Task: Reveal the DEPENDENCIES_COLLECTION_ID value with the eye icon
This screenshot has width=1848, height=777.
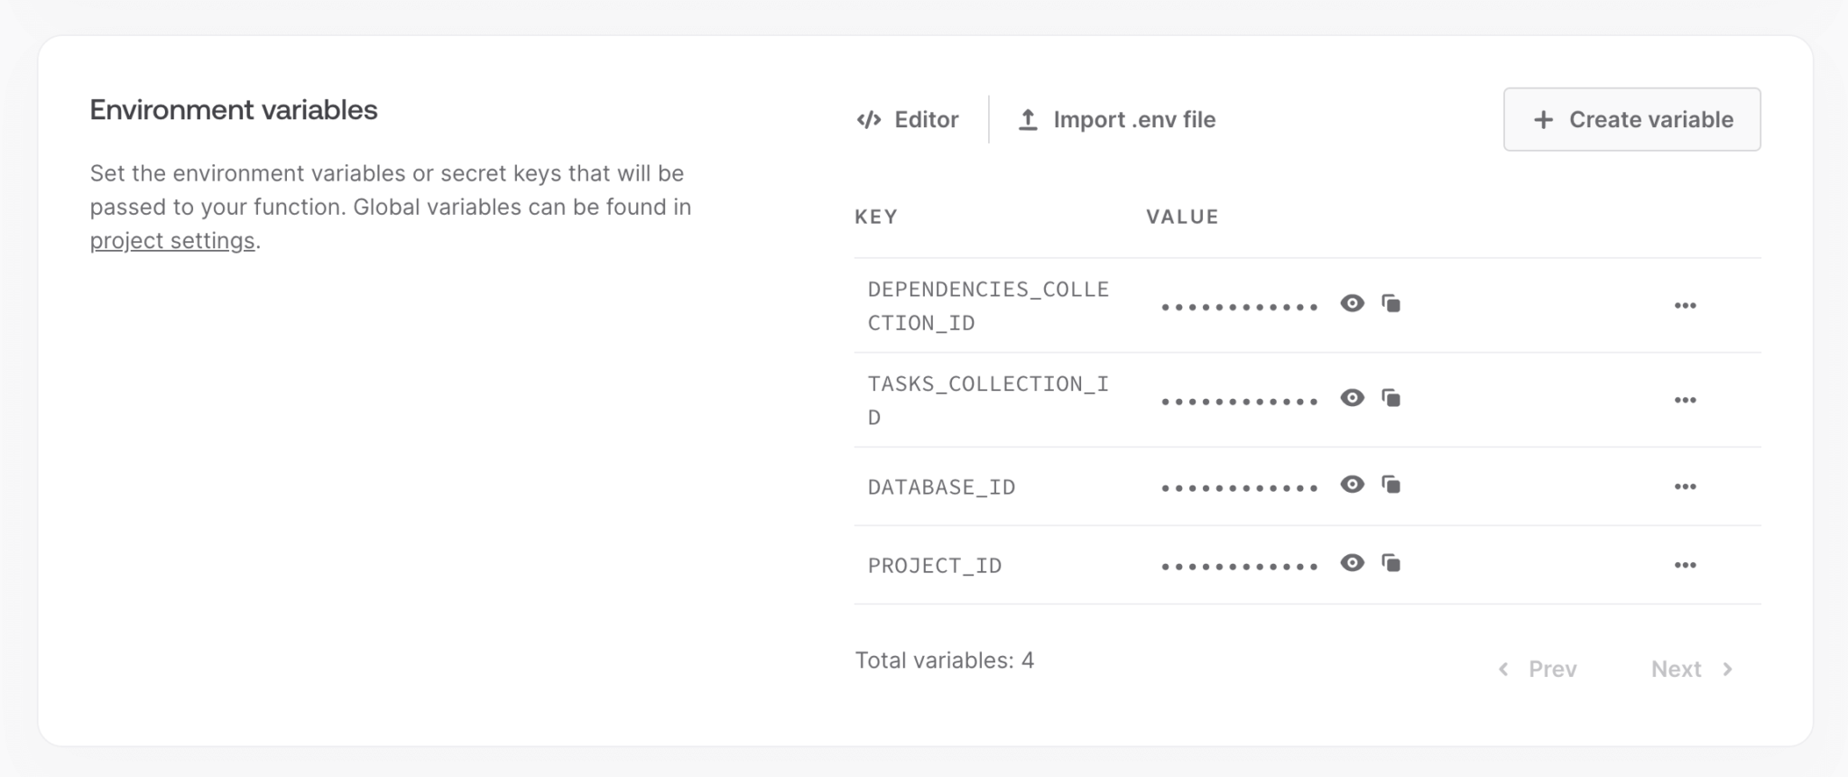Action: [x=1352, y=303]
